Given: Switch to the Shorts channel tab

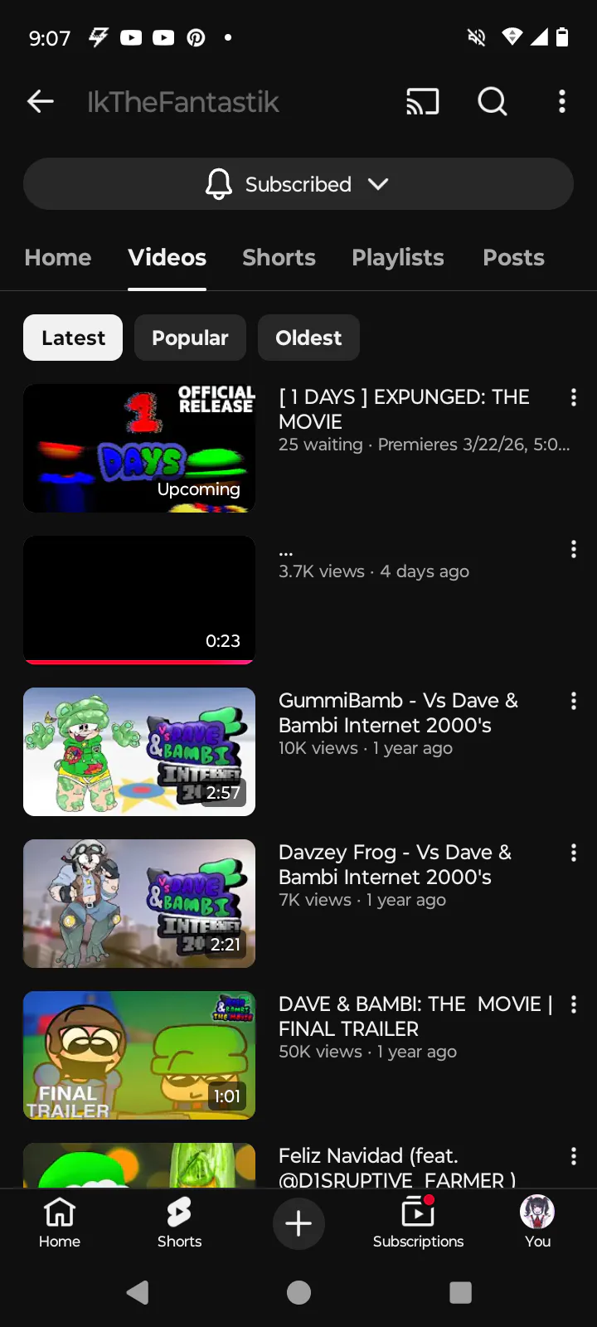Looking at the screenshot, I should click(279, 258).
